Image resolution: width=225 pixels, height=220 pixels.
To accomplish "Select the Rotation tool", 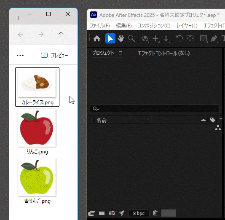I will (x=179, y=38).
